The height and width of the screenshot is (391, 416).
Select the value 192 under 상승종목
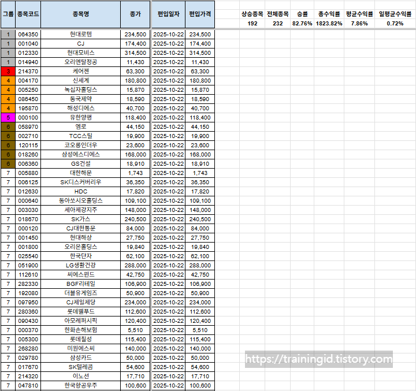pyautogui.click(x=252, y=24)
